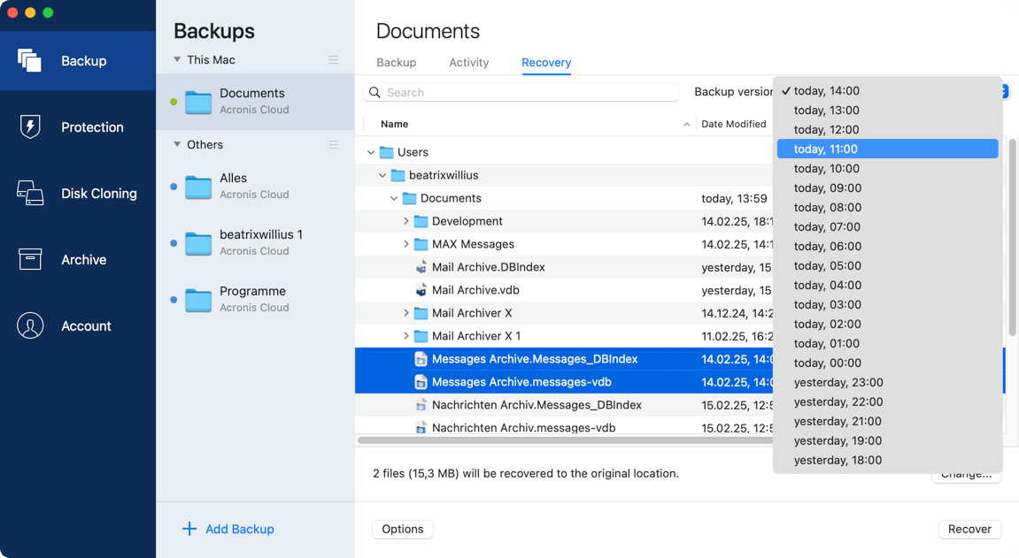Sort by the Name column header
Screen dimensions: 1019x558
coord(395,124)
